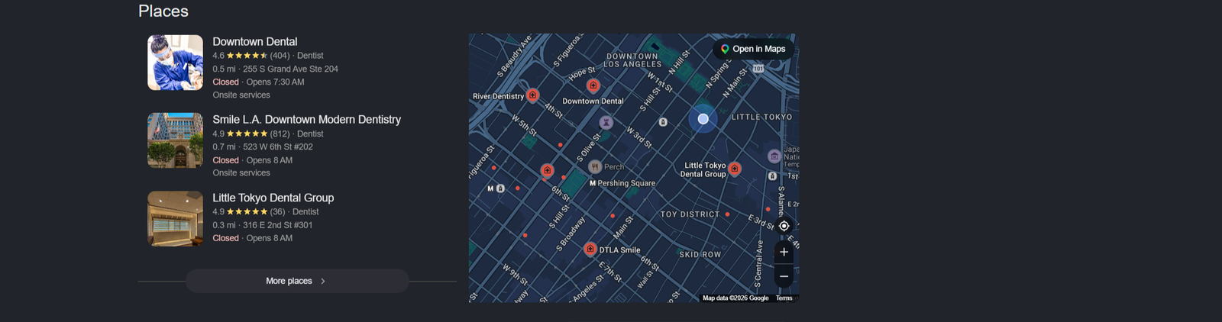Click 'Onsite services' under Smile L.A.

241,172
